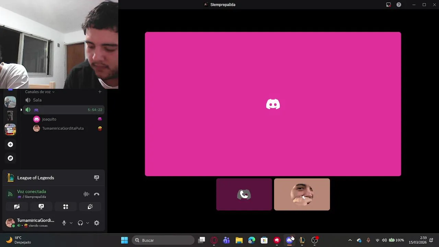
Task: Click the popcorn emoji beside TumamiricaGorditaPuta
Action: click(100, 128)
